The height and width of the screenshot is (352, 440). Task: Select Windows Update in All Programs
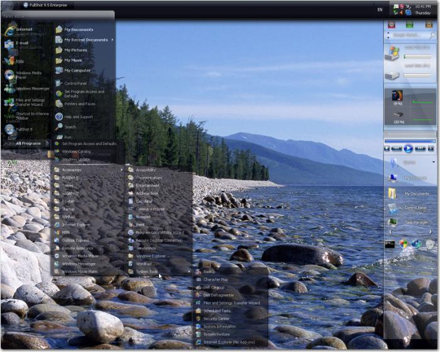(x=75, y=159)
